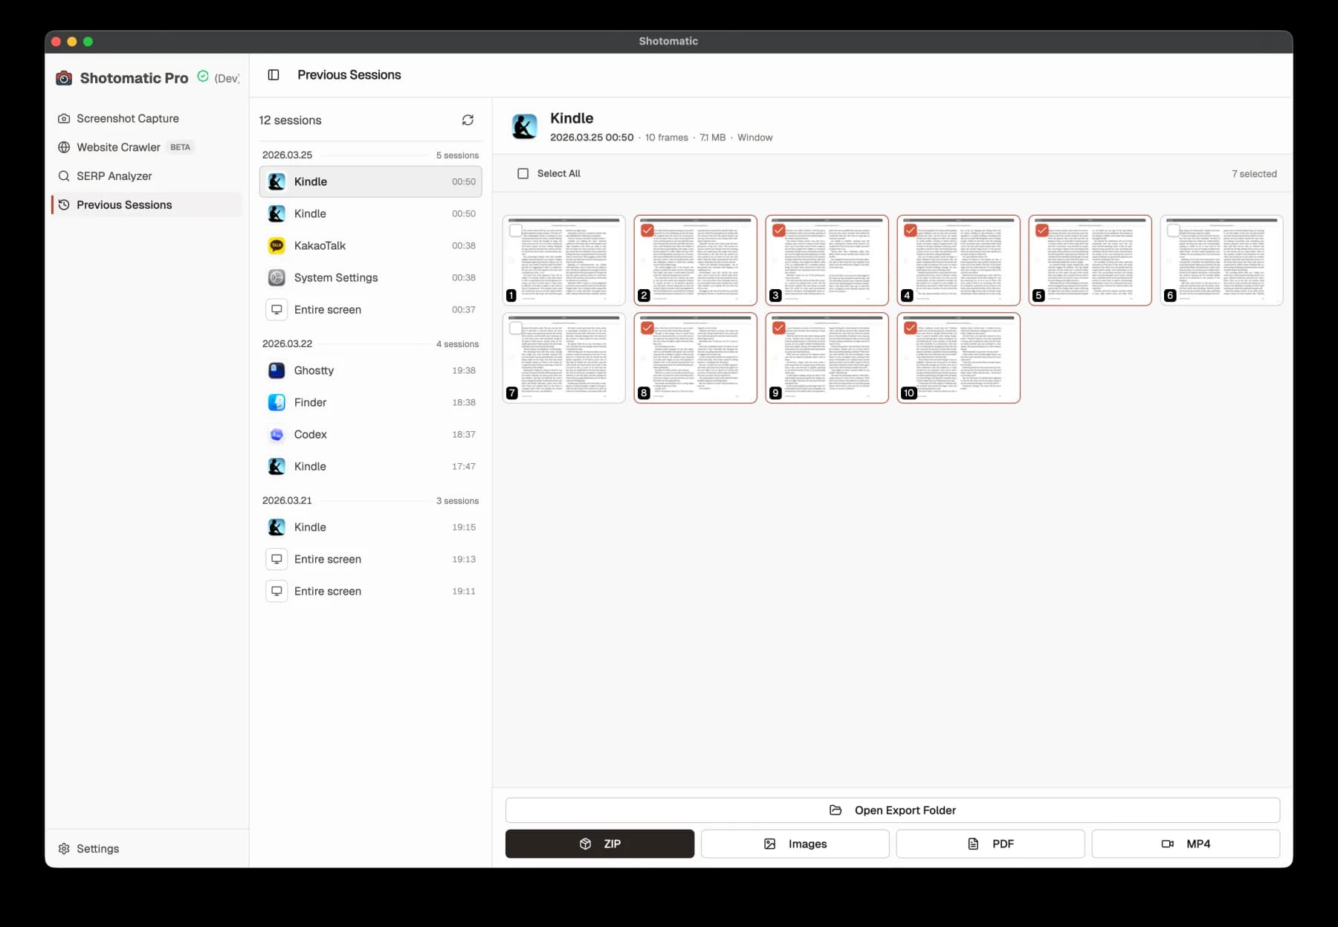Enable the Select All checkbox

tap(523, 172)
